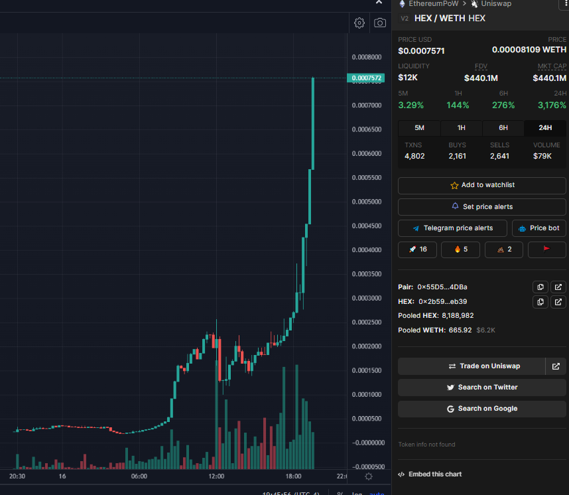Click the 18:00 time axis label
569x495 pixels.
click(x=293, y=476)
